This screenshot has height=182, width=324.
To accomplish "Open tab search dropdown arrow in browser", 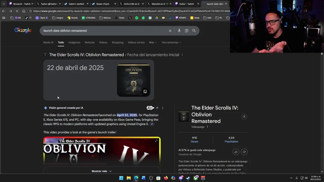I will 4,4.
